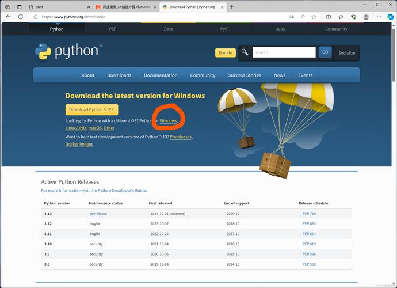Open the News navigation menu
Viewport: 397px width, 288px height.
(280, 75)
